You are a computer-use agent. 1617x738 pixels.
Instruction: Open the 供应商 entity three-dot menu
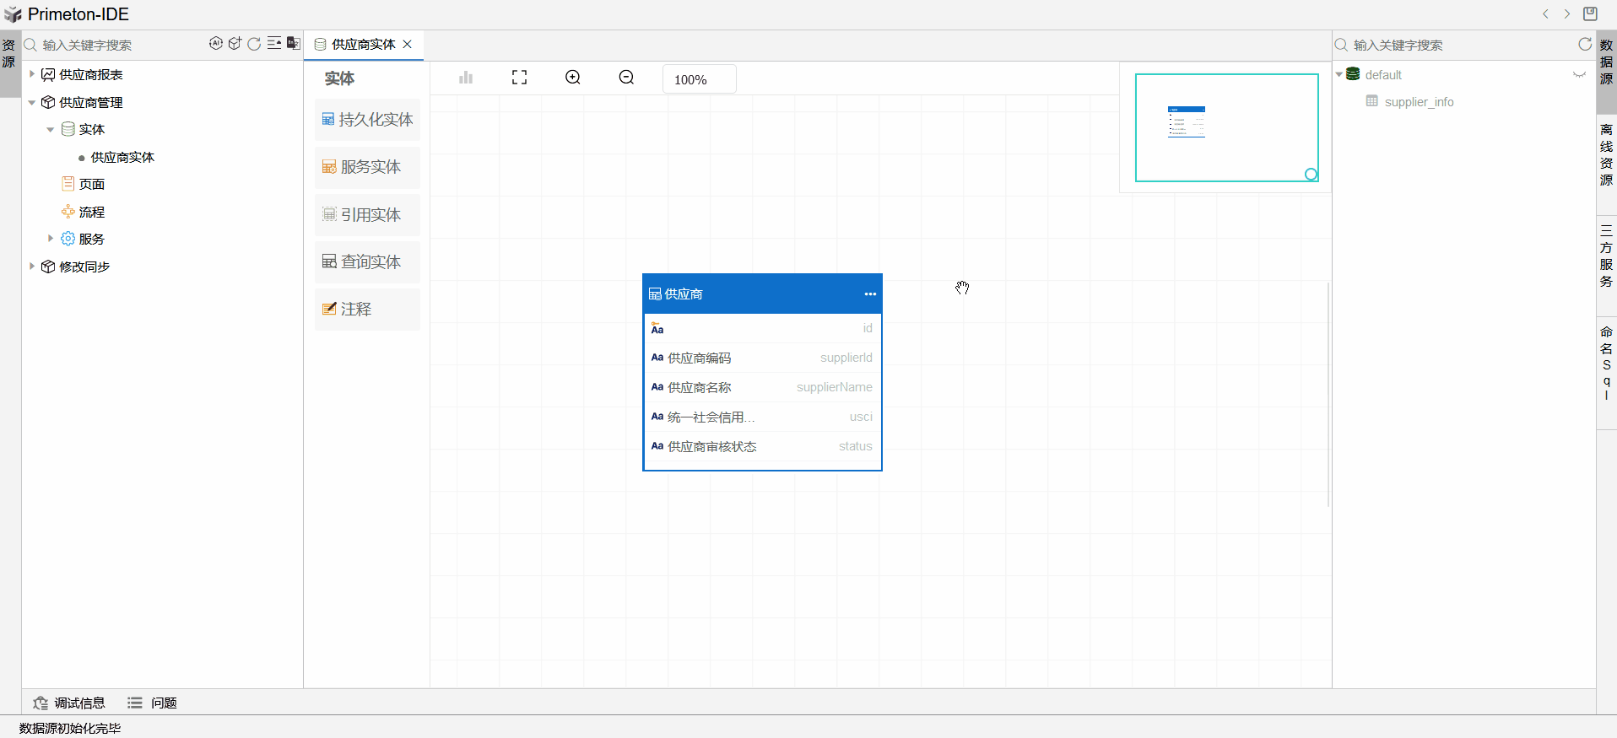(x=870, y=294)
